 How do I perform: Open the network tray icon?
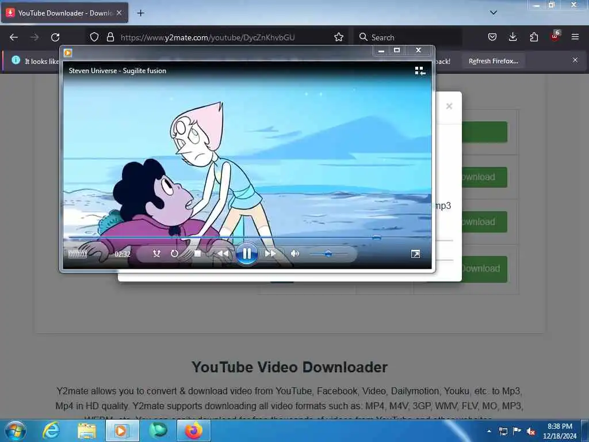503,431
